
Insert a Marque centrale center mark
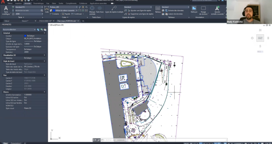point(92,10)
